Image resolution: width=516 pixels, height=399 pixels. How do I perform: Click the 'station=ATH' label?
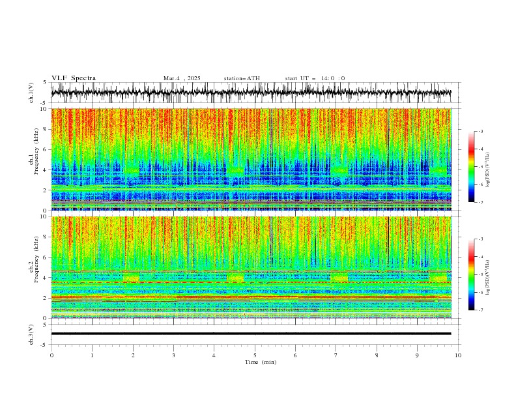242,78
